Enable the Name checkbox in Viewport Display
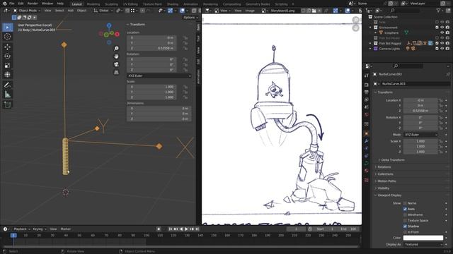This screenshot has height=254, width=453. [405, 203]
